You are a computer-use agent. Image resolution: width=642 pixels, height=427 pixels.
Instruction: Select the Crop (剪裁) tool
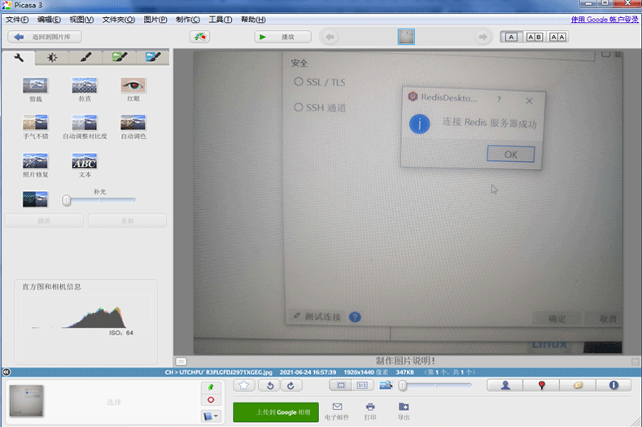pos(35,85)
